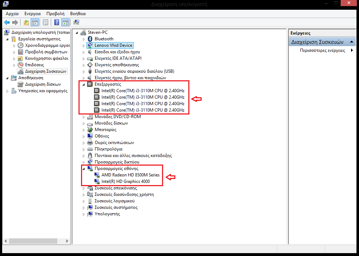Viewport: 359px width, 256px height.
Task: Click the Properties toolbar icon
Action: (x=46, y=22)
